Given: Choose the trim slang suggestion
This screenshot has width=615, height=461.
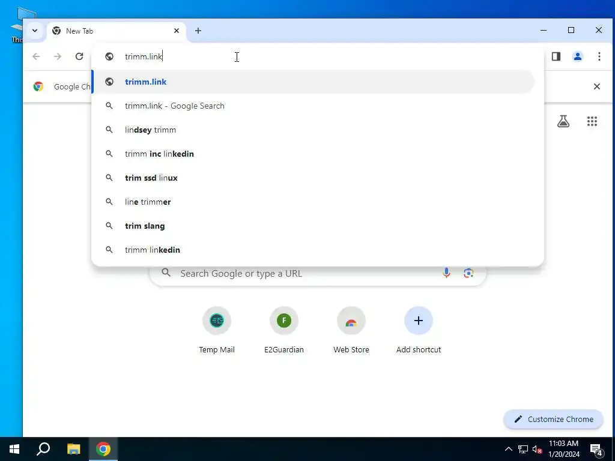Looking at the screenshot, I should click(x=314, y=226).
